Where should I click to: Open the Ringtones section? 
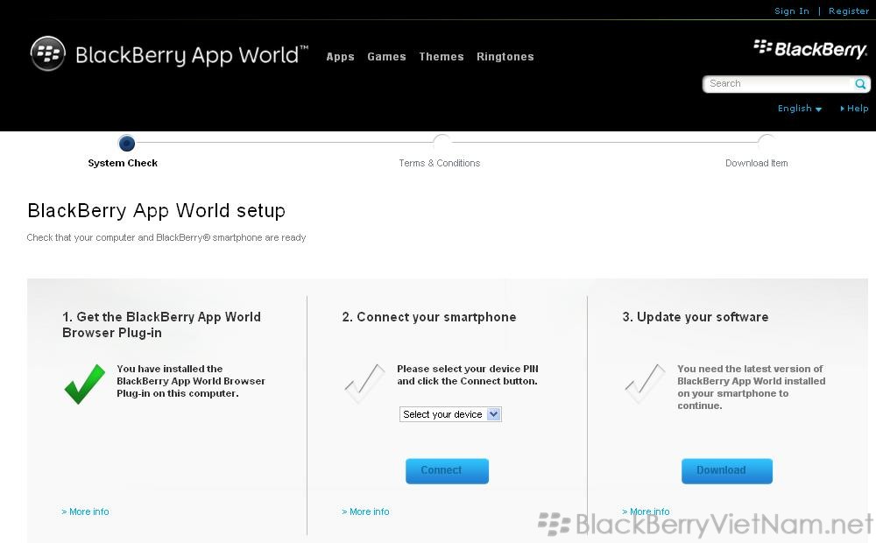point(505,56)
